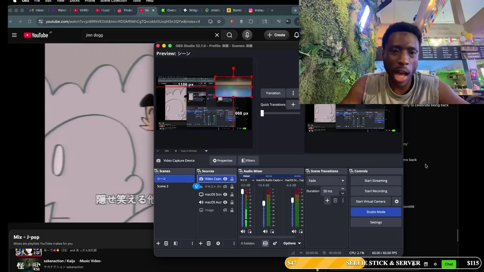
Task: Expand the マイク channel chevron menu
Action: tap(253, 181)
